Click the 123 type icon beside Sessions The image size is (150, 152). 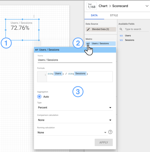point(121,40)
